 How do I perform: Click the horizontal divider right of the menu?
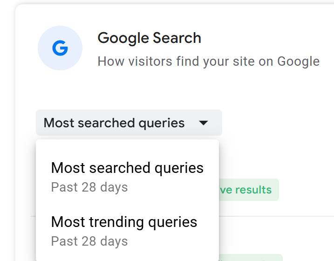pyautogui.click(x=276, y=216)
